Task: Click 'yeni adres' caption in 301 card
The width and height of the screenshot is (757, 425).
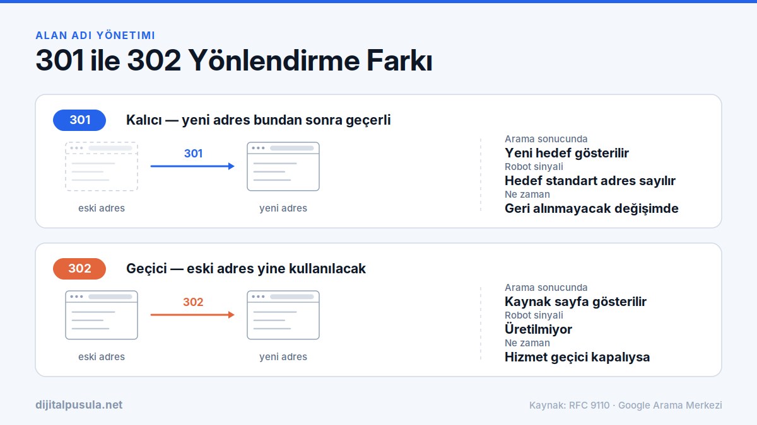Action: 283,208
